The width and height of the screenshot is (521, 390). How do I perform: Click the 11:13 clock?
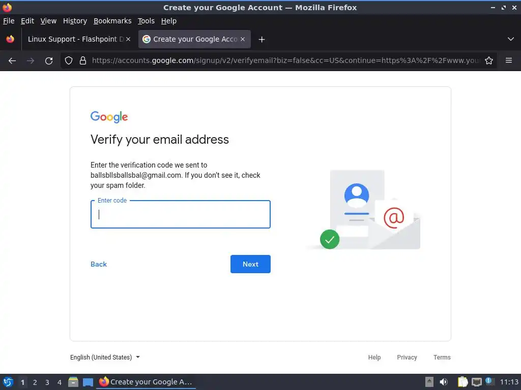[x=509, y=382]
